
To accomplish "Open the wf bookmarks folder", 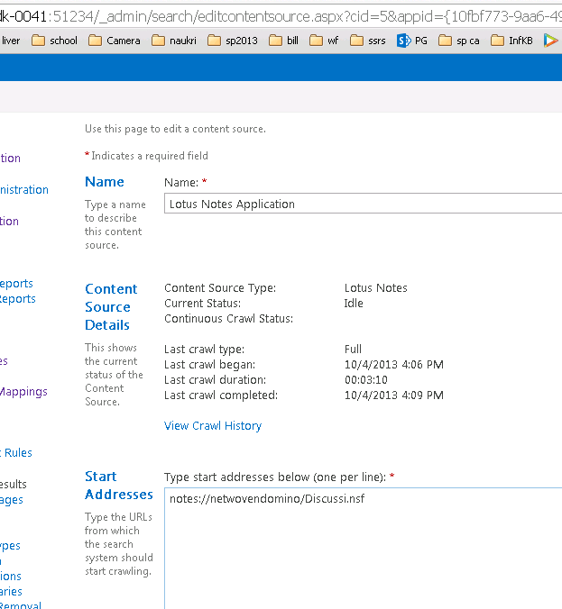I will pos(324,41).
